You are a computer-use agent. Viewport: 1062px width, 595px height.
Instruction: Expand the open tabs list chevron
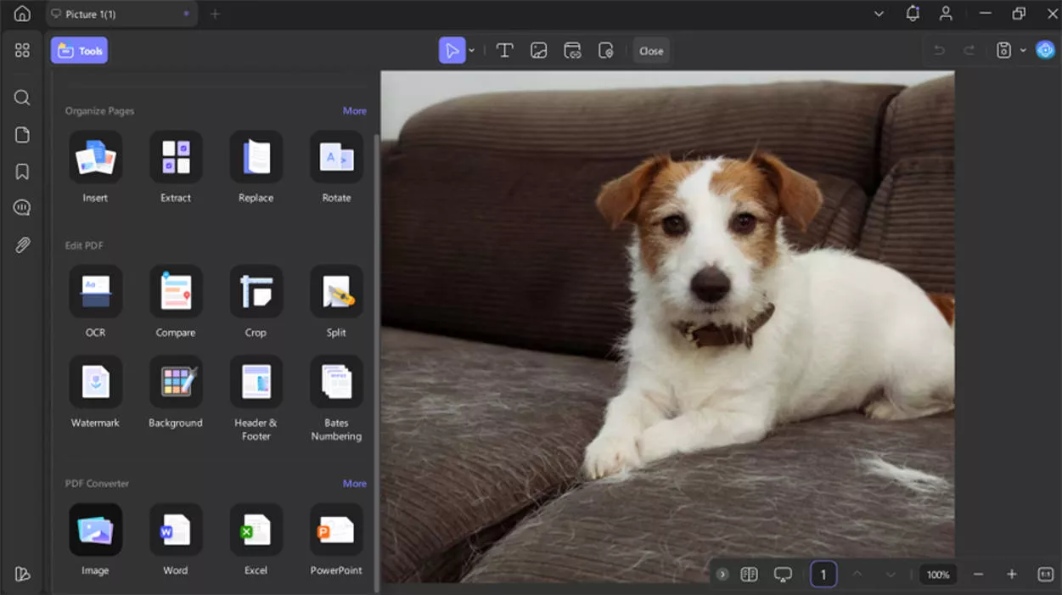879,14
